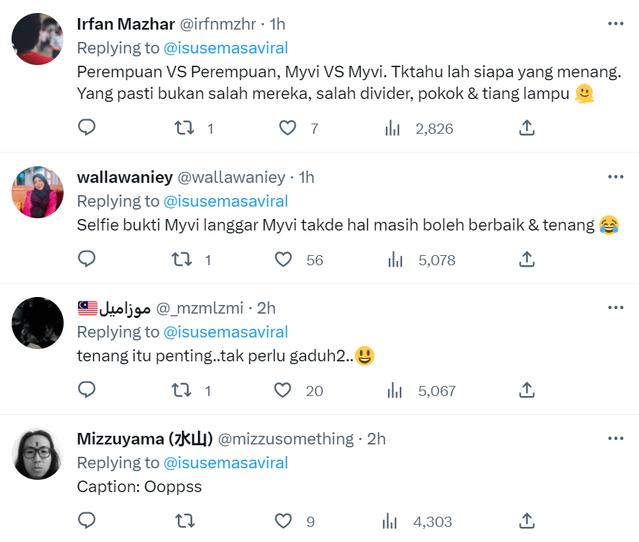Like Irfan Mazhar's tweet with 7 likes

tap(287, 129)
